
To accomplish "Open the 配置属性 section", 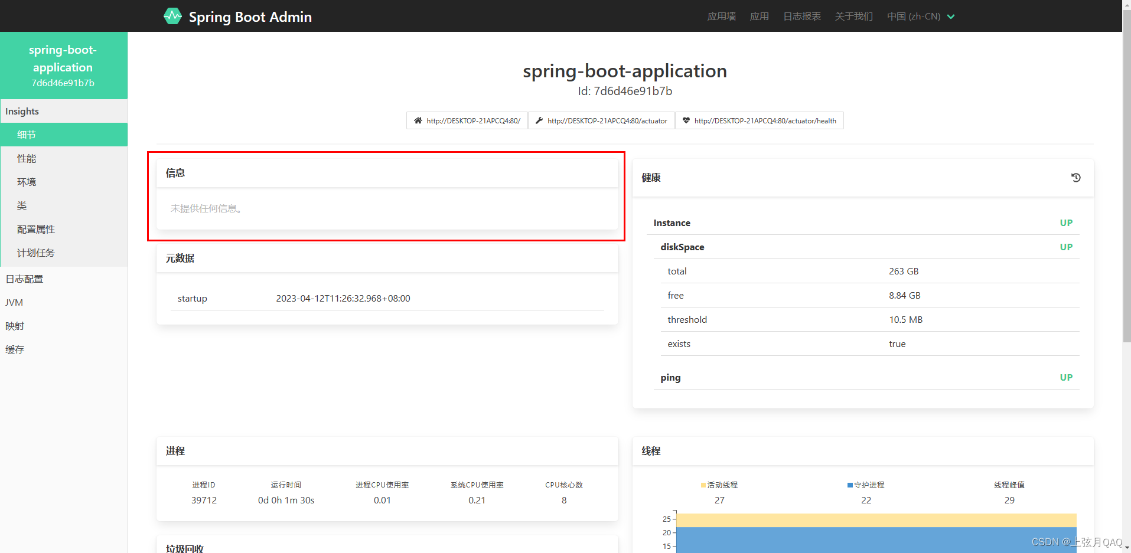I will (35, 229).
